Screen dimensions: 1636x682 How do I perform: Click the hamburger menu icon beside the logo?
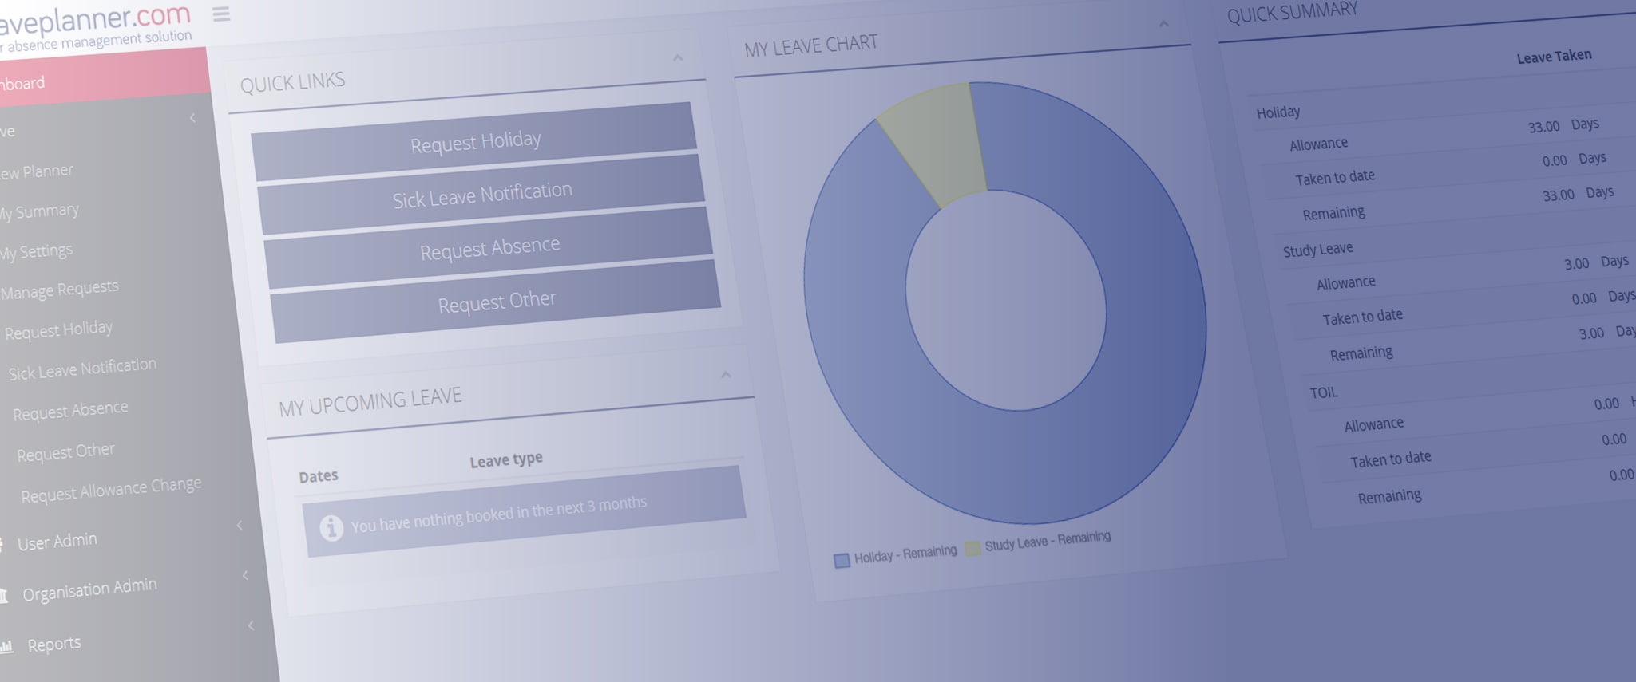pos(221,14)
